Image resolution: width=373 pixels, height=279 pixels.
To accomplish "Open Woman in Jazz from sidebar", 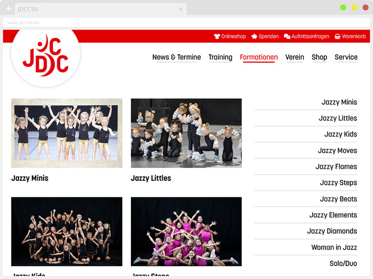I will point(334,247).
